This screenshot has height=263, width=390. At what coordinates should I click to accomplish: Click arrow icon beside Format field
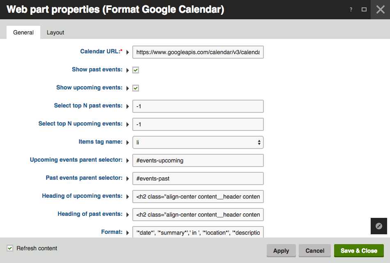pyautogui.click(x=127, y=233)
